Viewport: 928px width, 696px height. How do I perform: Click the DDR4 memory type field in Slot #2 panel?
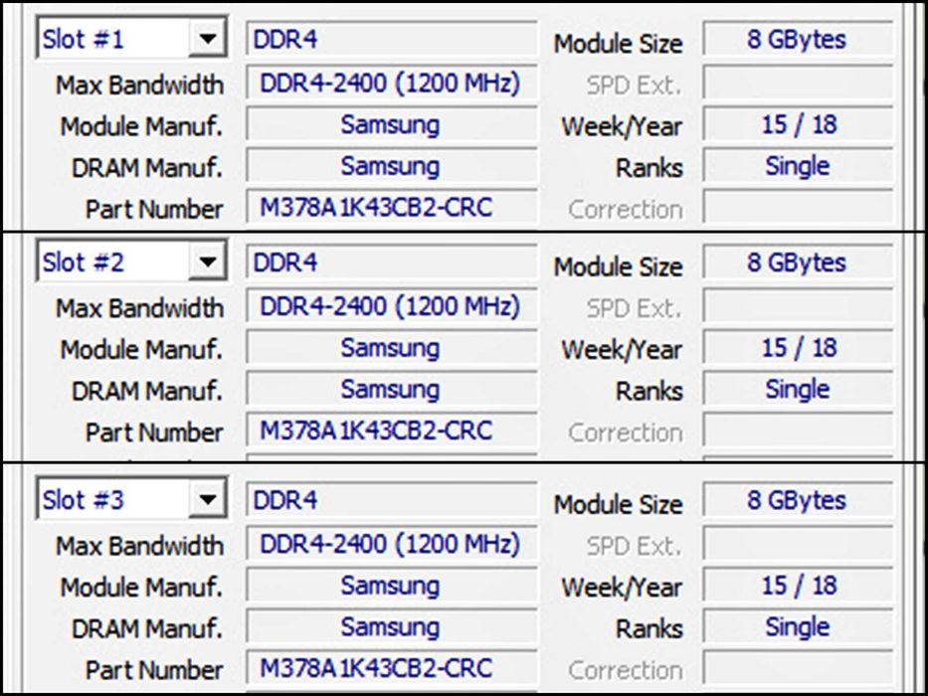(392, 262)
